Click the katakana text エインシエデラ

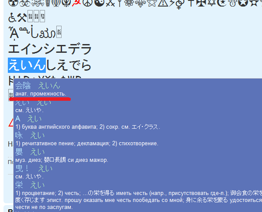[50, 49]
